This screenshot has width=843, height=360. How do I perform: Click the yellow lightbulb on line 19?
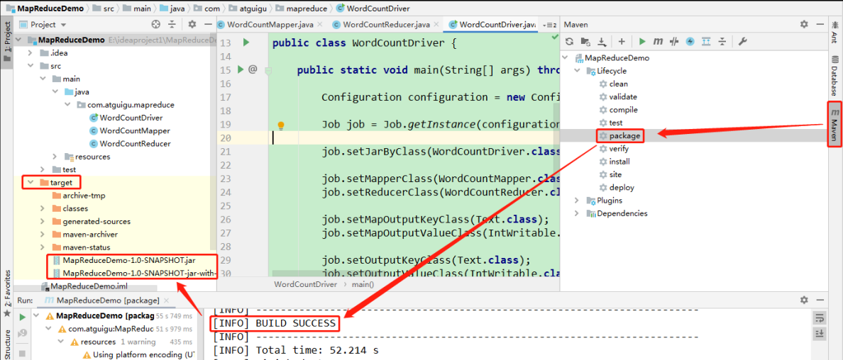(281, 125)
